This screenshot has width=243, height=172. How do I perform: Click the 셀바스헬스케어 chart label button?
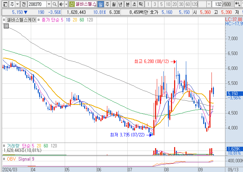coord(21,20)
